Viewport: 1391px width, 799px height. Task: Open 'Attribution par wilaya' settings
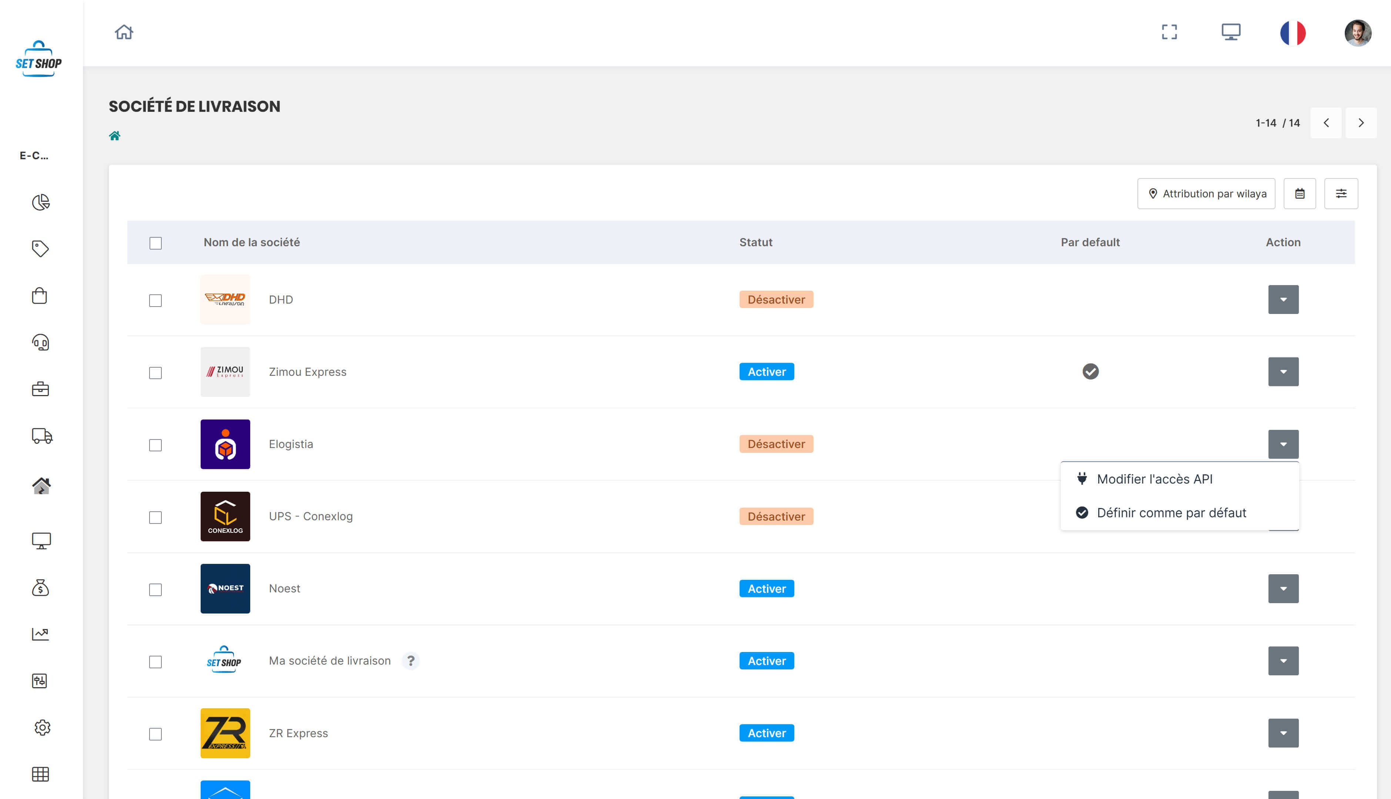click(1206, 193)
